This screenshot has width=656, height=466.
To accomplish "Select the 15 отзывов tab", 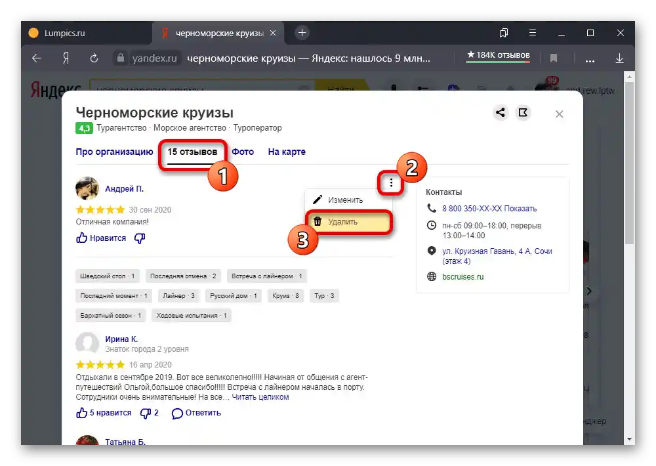I will pyautogui.click(x=192, y=152).
